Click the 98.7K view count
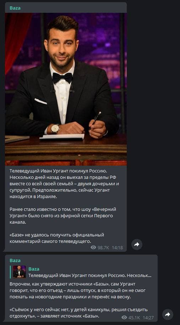This screenshot has height=325, width=180. (x=103, y=247)
